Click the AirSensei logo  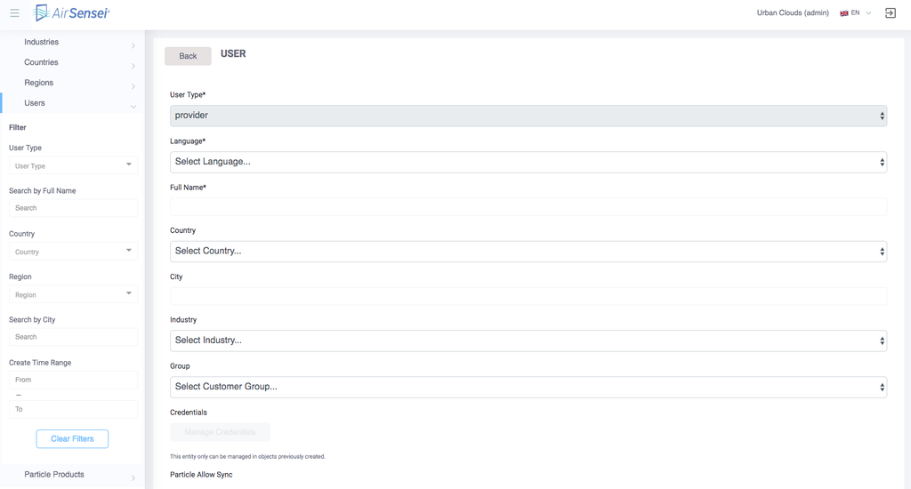click(71, 13)
